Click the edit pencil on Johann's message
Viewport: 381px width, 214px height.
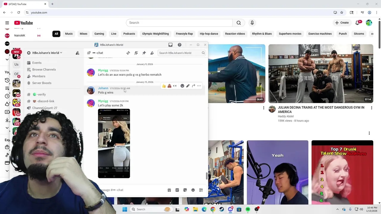point(188,86)
